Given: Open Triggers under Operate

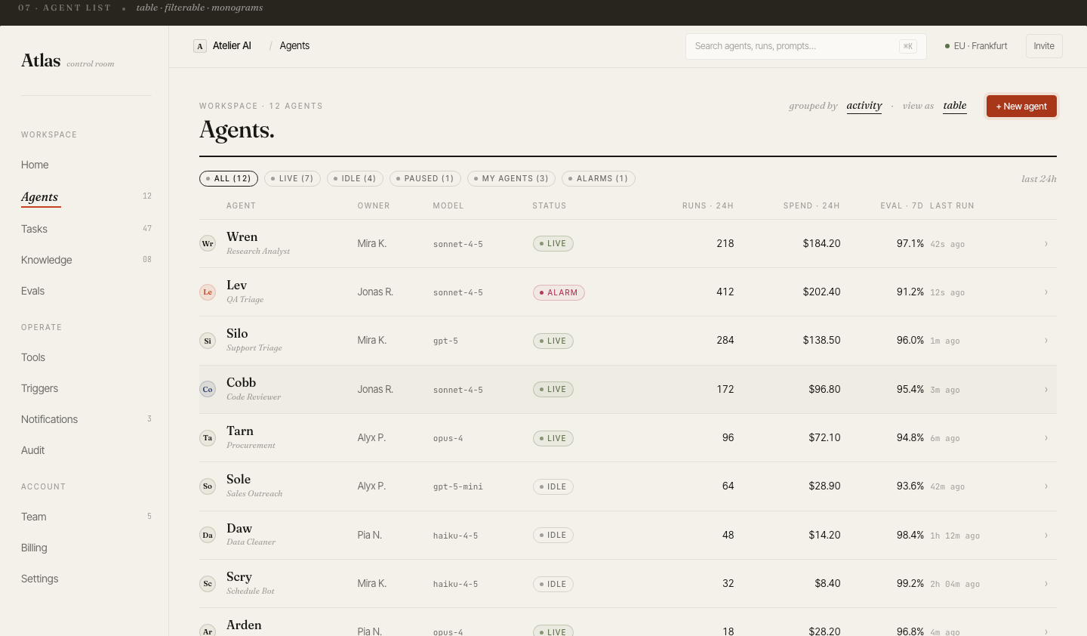Looking at the screenshot, I should pos(39,388).
